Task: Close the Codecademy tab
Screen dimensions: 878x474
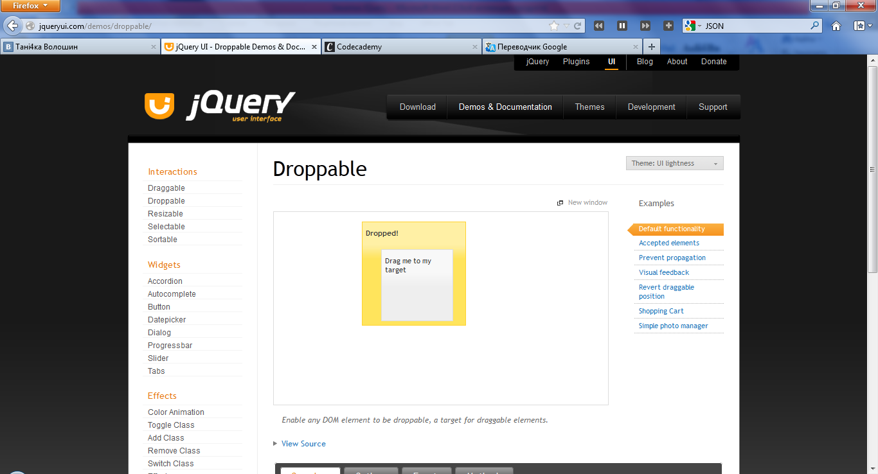Action: [475, 46]
